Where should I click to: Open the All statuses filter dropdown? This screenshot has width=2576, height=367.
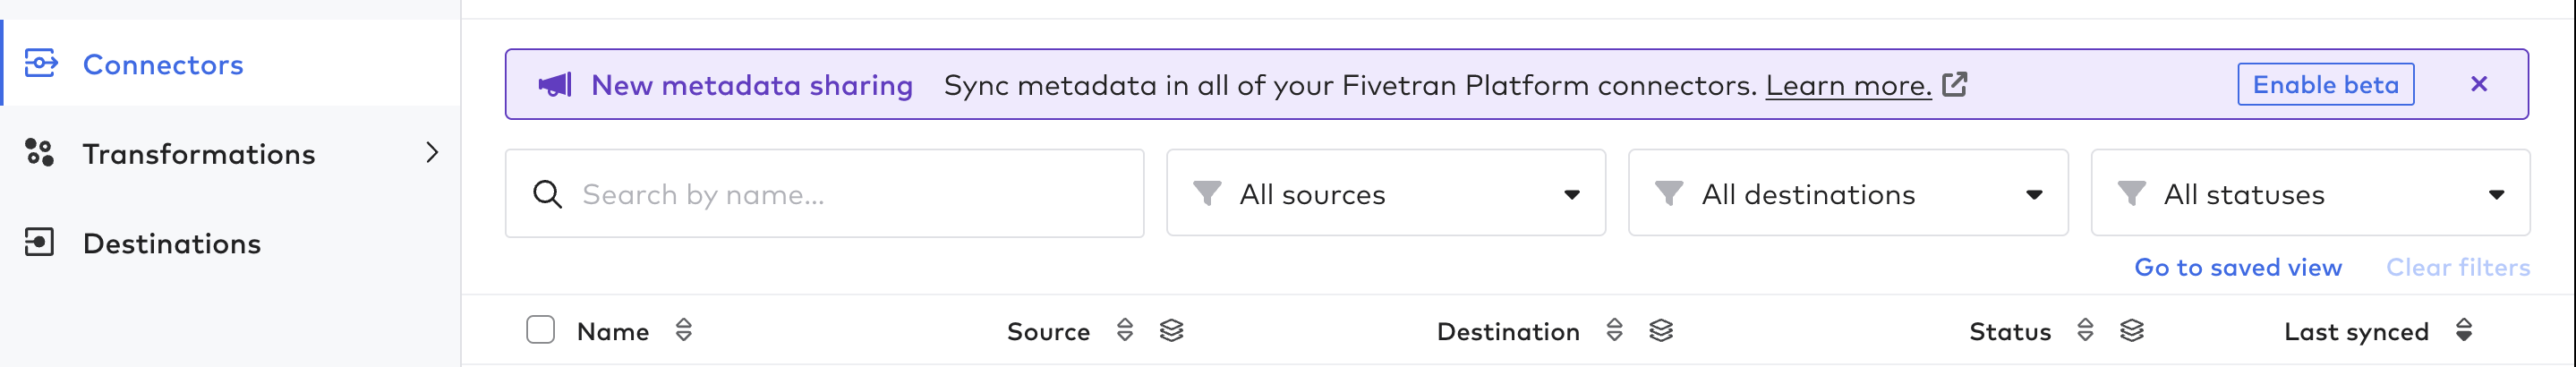[x=2310, y=194]
